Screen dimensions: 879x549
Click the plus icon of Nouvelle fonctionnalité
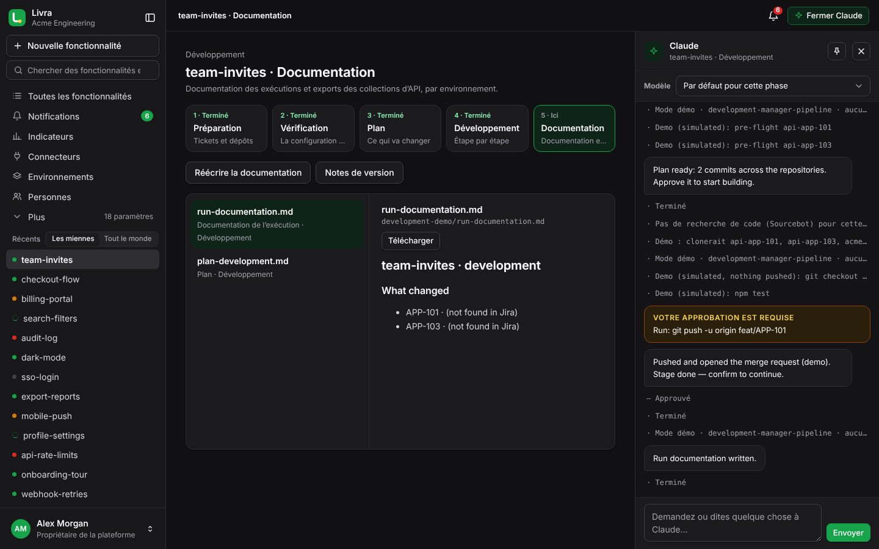17,46
